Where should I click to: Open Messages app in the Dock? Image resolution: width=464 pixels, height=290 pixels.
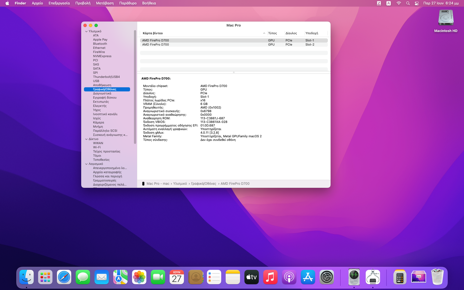[83, 277]
